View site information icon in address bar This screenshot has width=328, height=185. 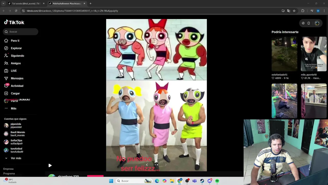click(x=23, y=11)
